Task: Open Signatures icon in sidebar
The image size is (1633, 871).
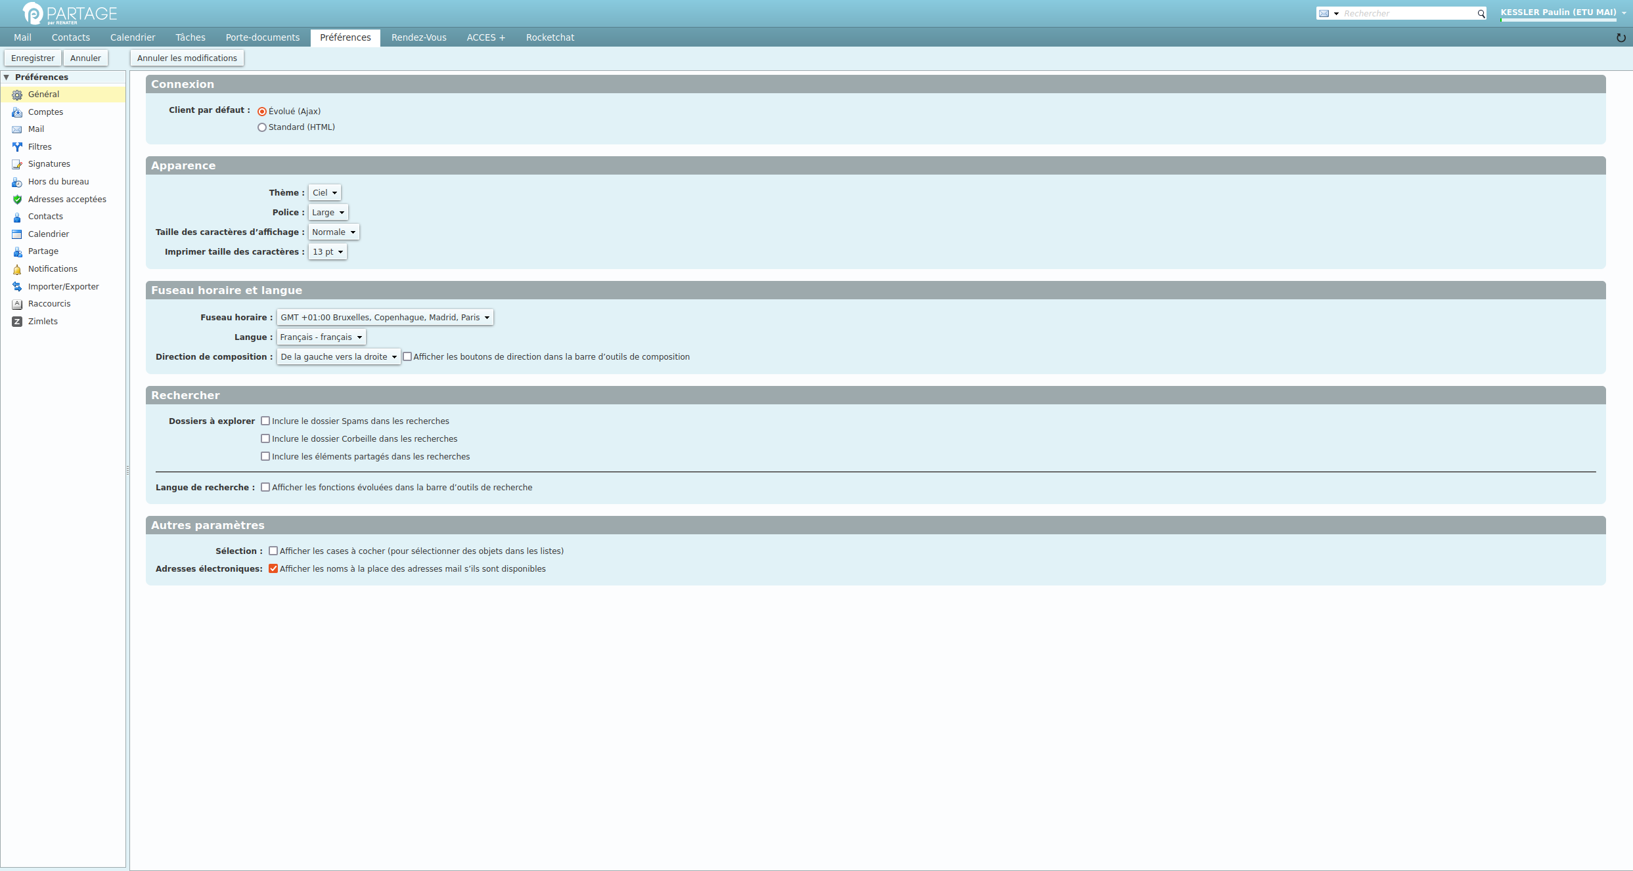Action: pos(17,164)
